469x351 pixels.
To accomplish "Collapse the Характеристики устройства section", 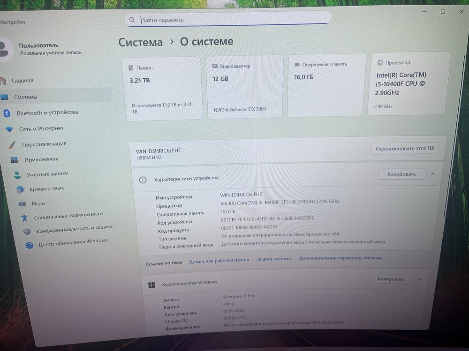I will (433, 174).
